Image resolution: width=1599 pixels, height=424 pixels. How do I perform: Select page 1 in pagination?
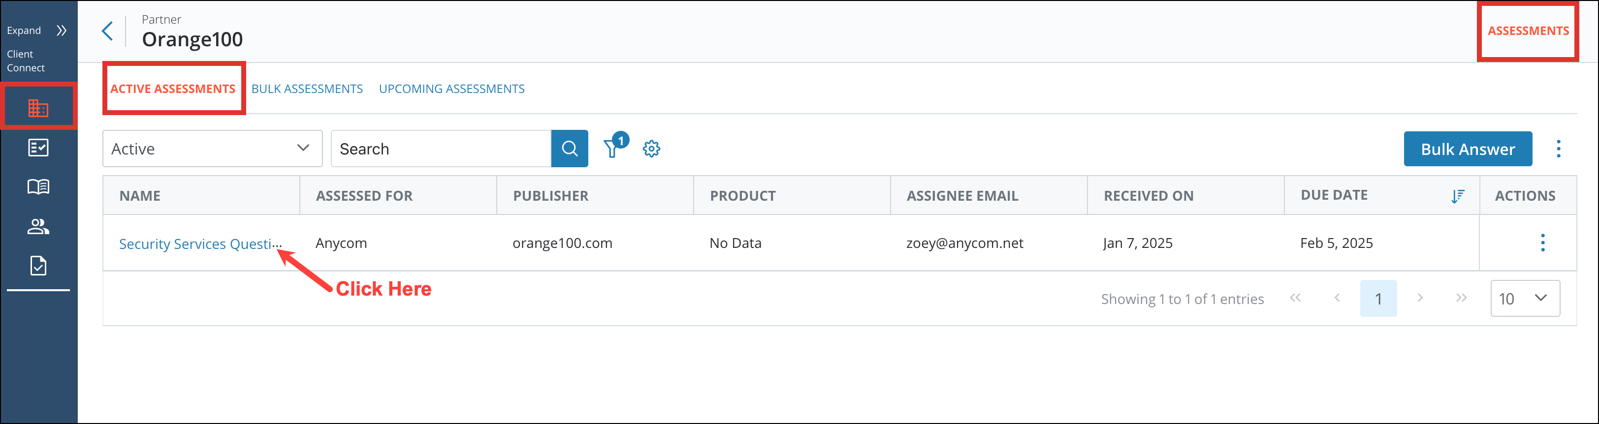1378,298
